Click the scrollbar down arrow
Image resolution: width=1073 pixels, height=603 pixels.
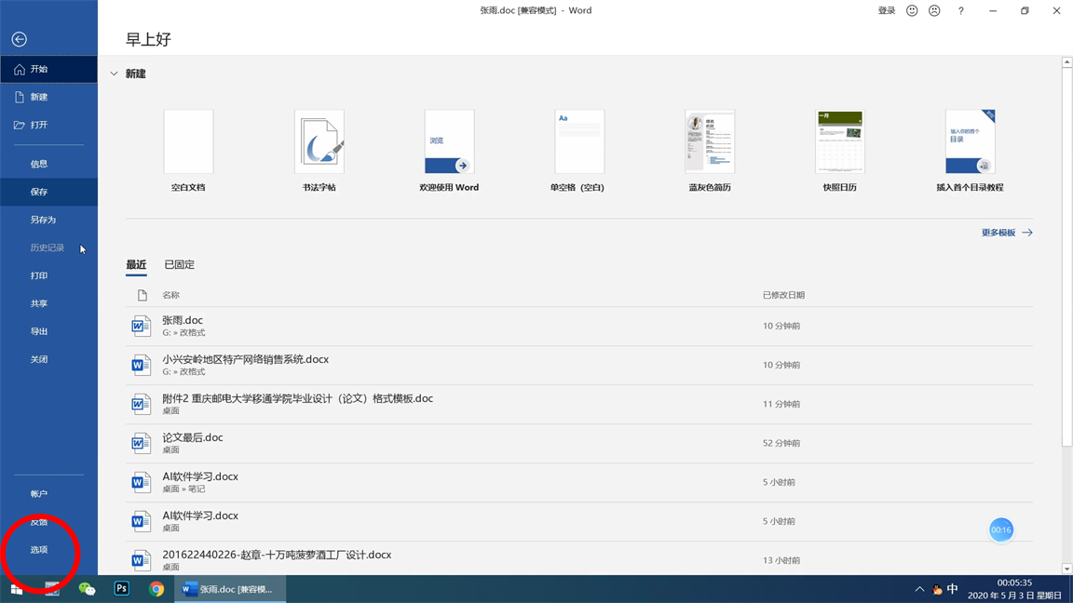(1066, 569)
